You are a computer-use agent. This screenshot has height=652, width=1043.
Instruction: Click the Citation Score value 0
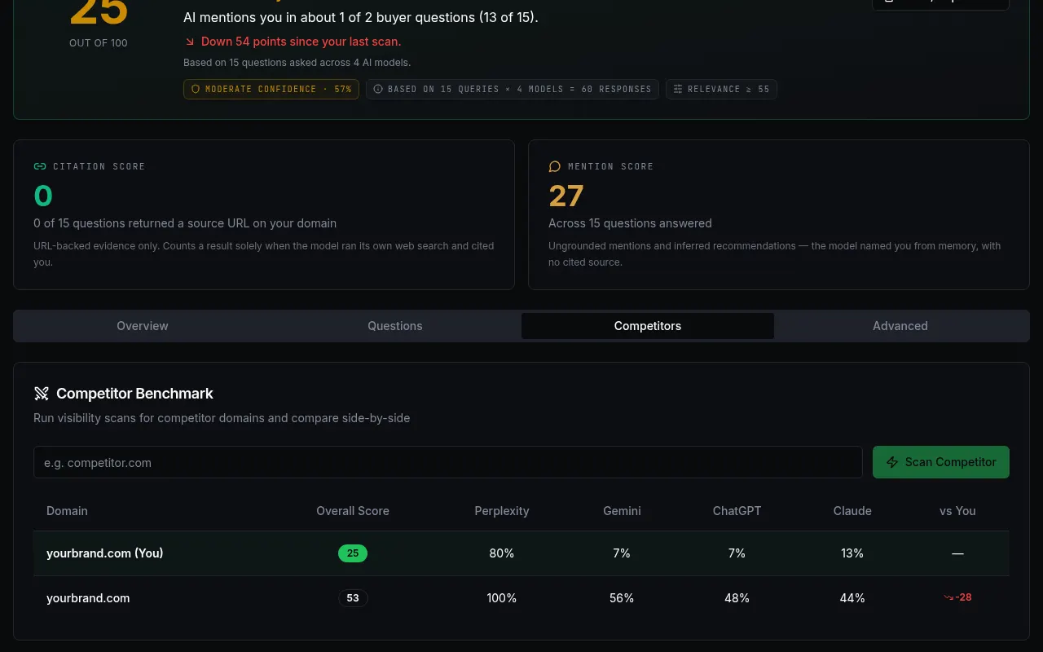coord(43,196)
